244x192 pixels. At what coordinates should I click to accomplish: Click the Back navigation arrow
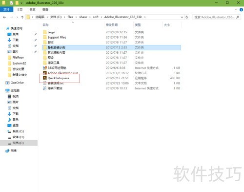[x=4, y=17]
